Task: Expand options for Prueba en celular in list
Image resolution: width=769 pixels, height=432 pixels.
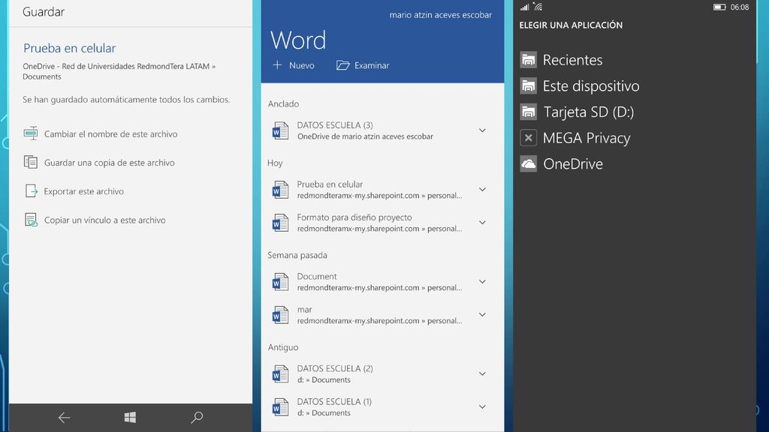Action: click(x=482, y=190)
